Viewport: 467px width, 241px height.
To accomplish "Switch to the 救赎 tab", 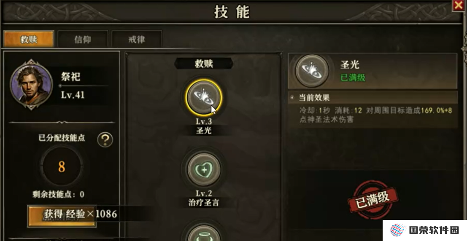I will (29, 39).
